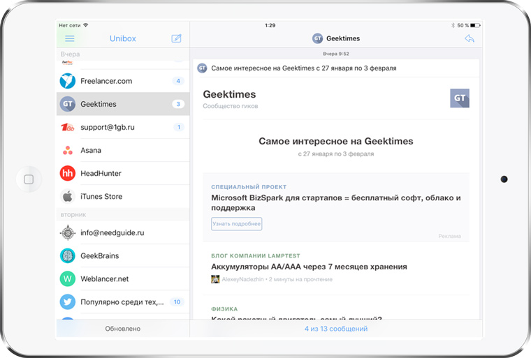531x358 pixels.
Task: Click the Geektimes unread badge 3
Action: (178, 104)
